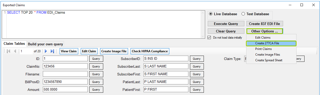This screenshot has height=95, width=320.
Task: Click Query button next to Amount
Action: point(96,90)
